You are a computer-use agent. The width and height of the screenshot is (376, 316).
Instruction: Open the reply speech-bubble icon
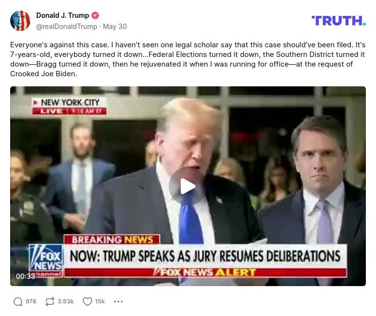click(18, 302)
